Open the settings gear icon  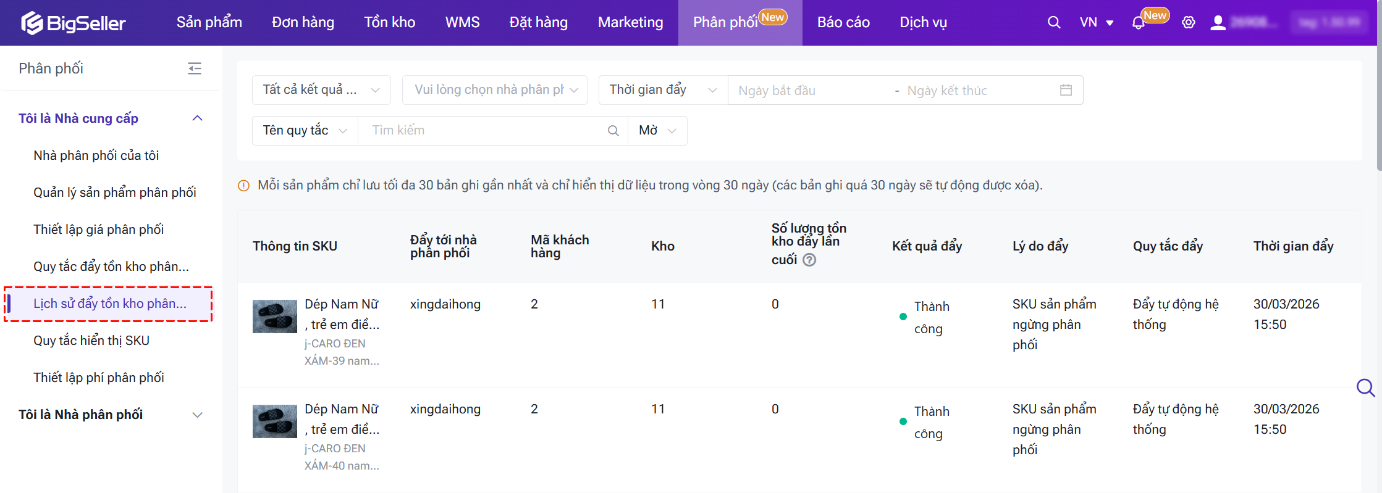pos(1188,23)
